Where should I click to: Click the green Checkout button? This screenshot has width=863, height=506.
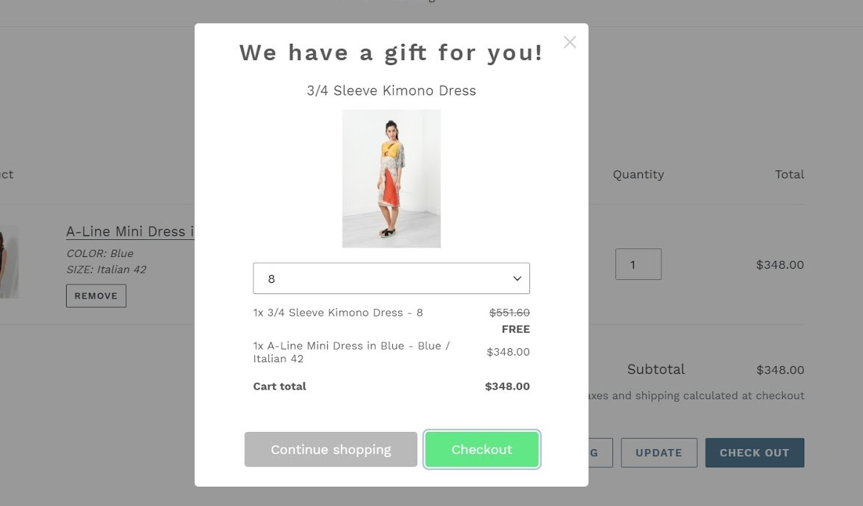pyautogui.click(x=481, y=449)
